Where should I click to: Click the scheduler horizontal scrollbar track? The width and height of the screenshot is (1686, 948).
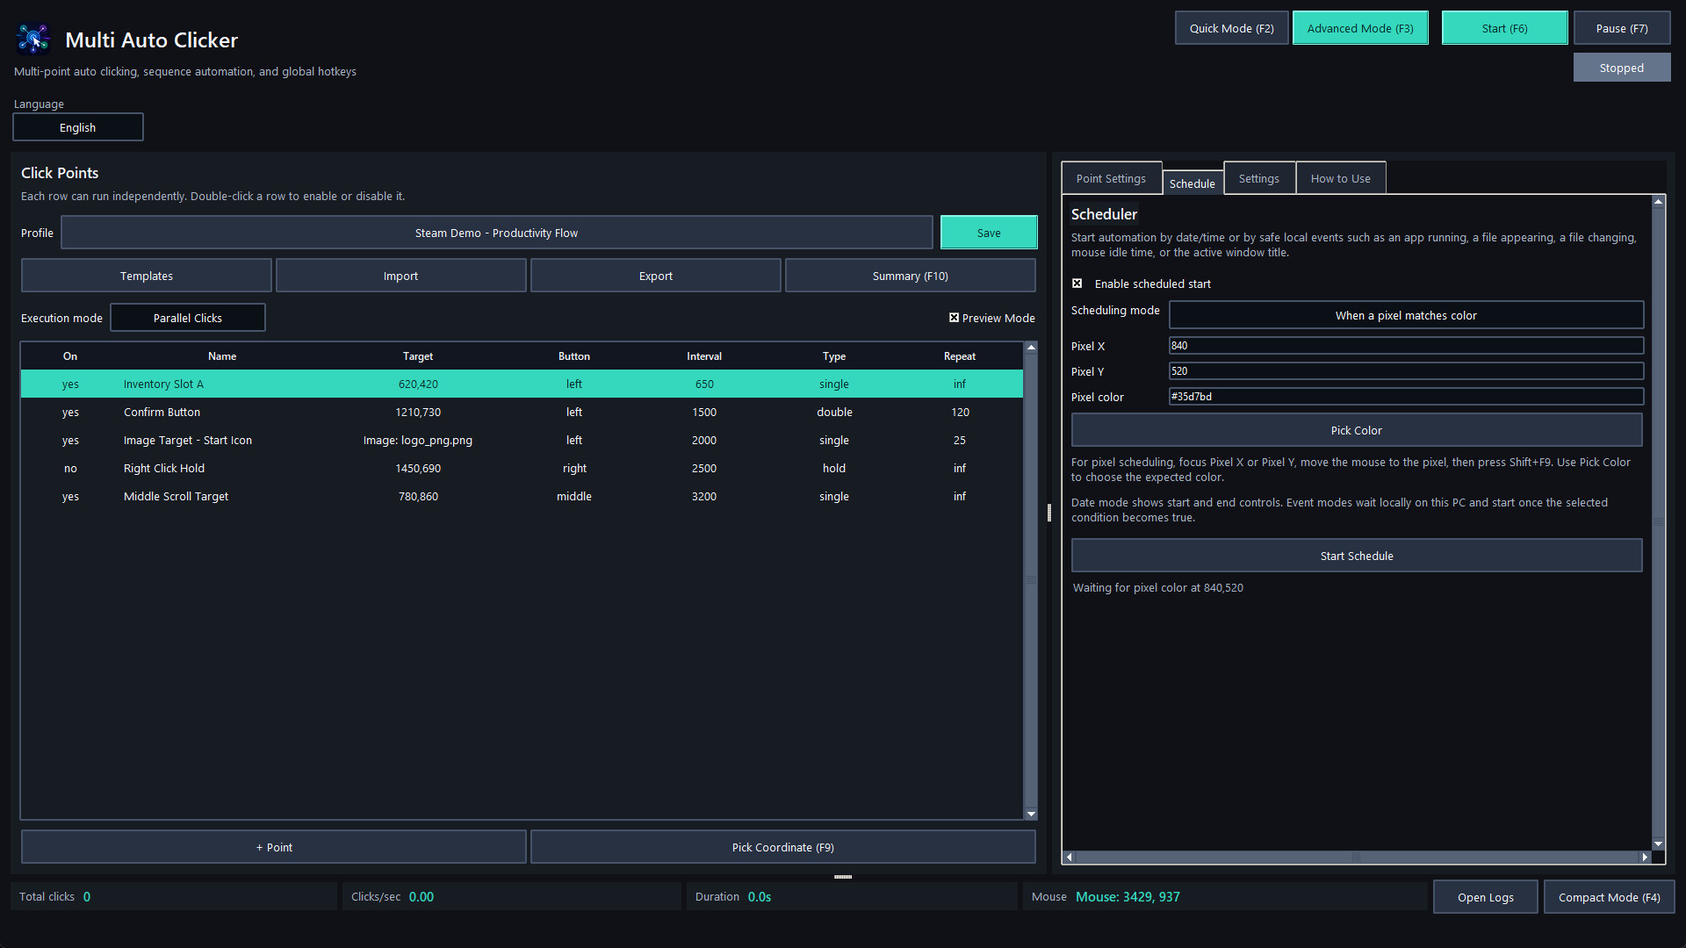pyautogui.click(x=1357, y=857)
